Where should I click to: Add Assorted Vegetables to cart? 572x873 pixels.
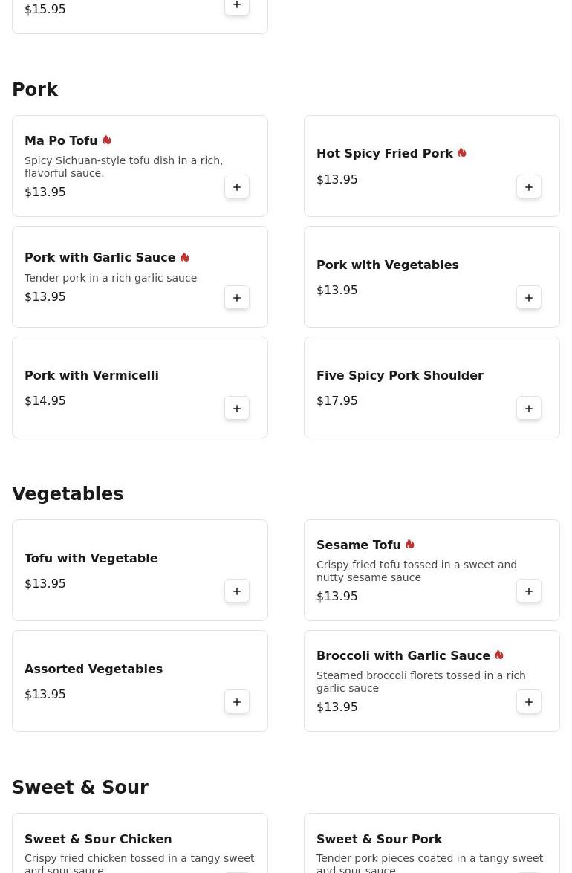[x=237, y=702]
